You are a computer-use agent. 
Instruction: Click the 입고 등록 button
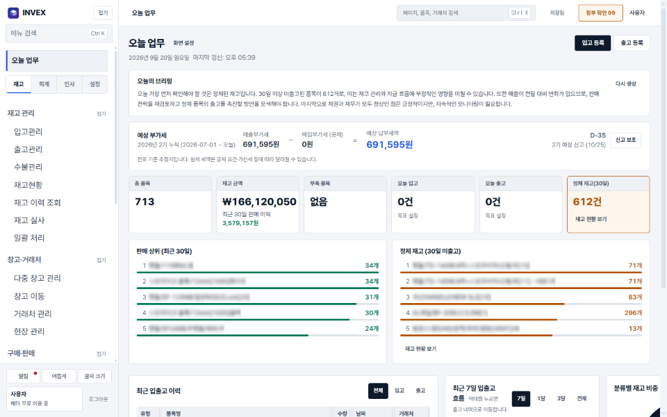click(593, 43)
